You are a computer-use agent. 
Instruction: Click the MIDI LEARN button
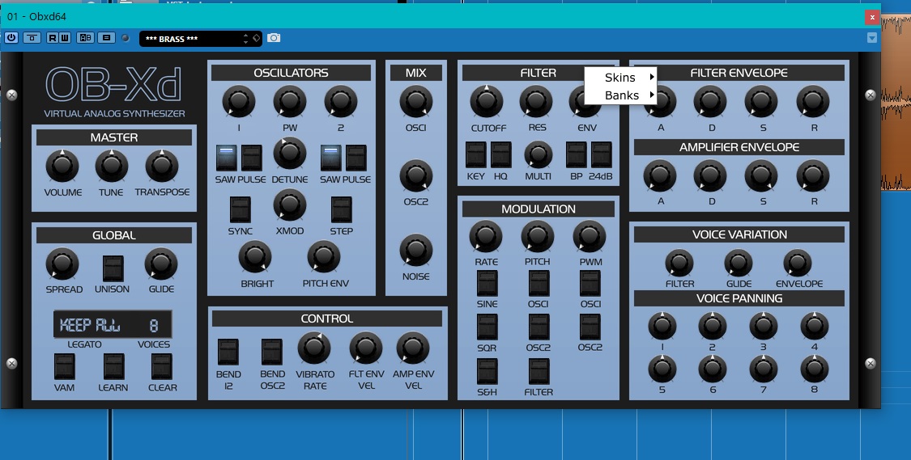pyautogui.click(x=114, y=366)
